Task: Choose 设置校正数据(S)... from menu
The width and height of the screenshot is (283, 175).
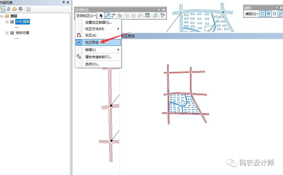Action: click(98, 23)
